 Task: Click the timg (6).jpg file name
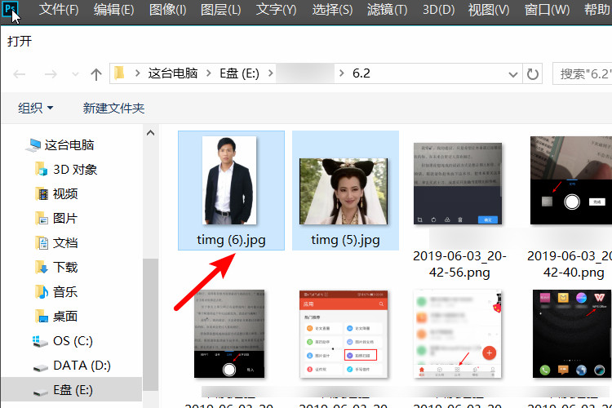pyautogui.click(x=231, y=240)
